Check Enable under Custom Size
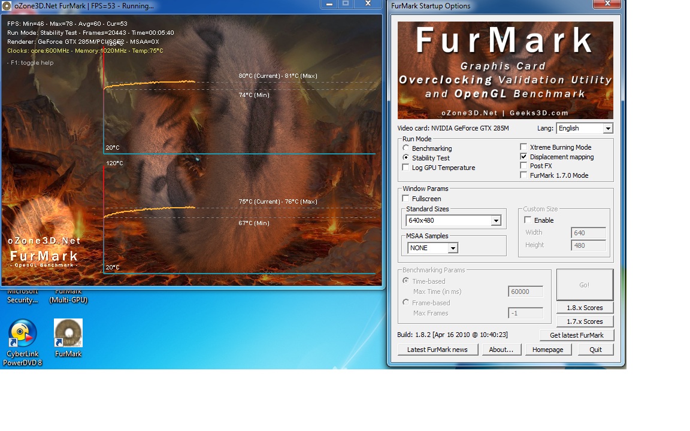The width and height of the screenshot is (690, 431). 528,220
